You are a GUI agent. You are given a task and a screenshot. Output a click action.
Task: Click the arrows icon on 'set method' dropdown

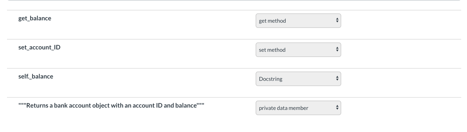point(337,50)
